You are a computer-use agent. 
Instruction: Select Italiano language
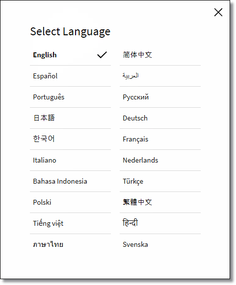(70, 160)
